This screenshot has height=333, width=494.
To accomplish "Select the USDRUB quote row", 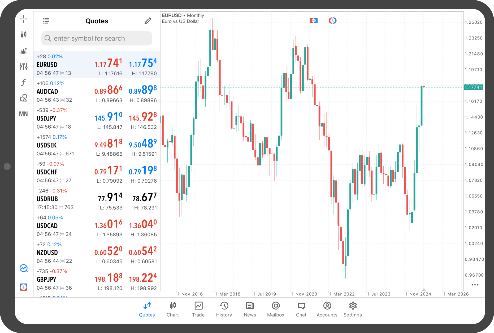I will pos(97,199).
